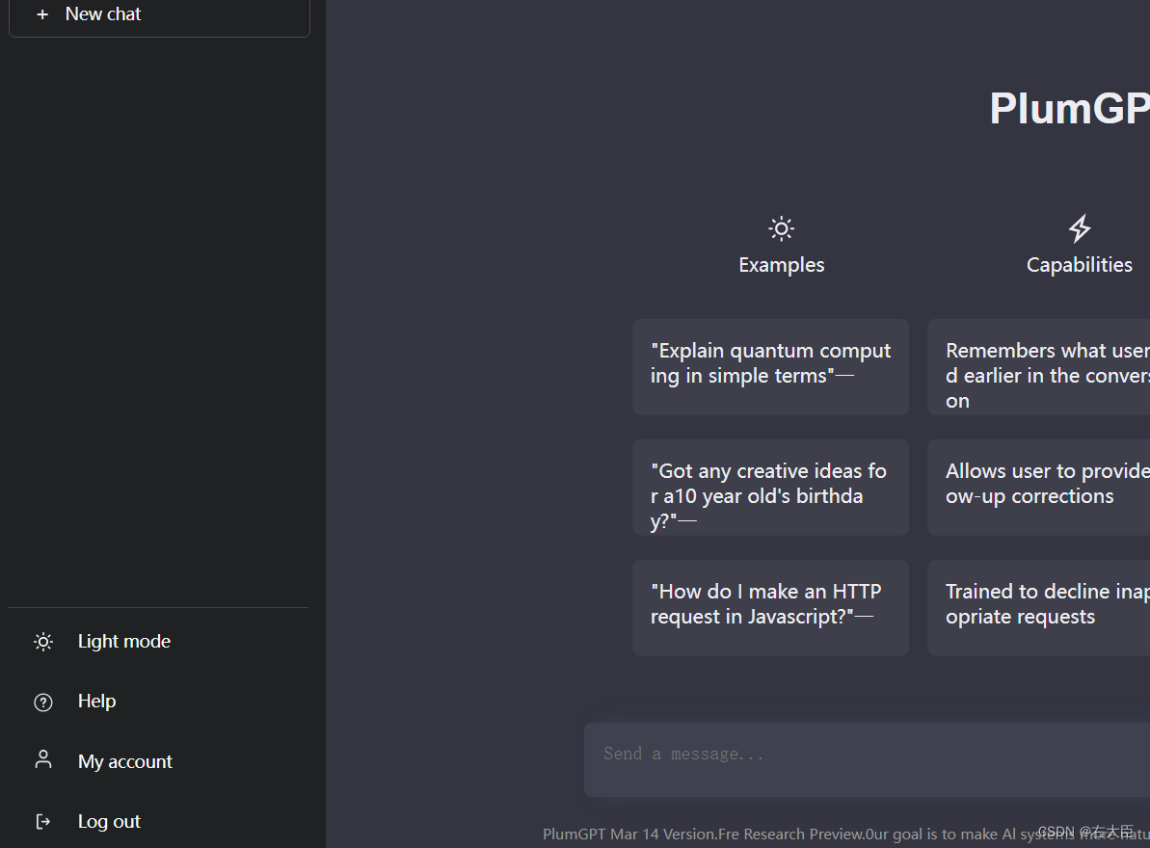Click the sun icon next to Light mode

tap(43, 642)
